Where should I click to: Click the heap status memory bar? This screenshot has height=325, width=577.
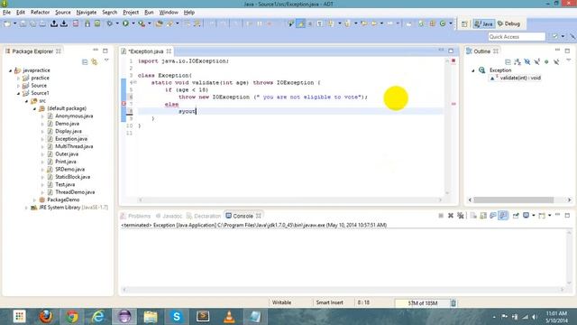pyautogui.click(x=423, y=303)
